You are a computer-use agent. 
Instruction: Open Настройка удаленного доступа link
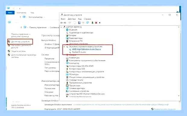coord(21,46)
